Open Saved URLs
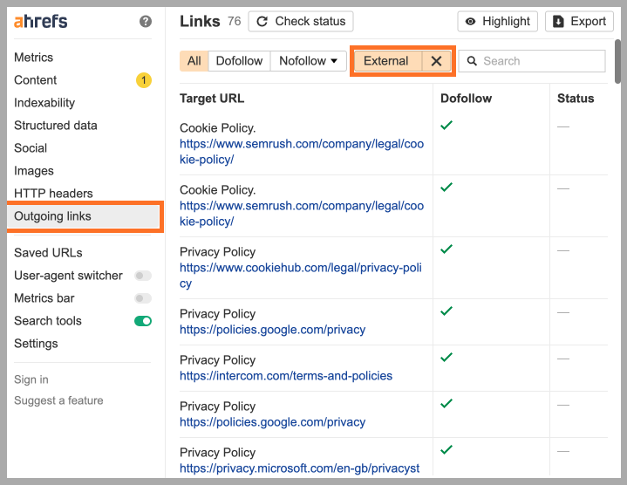627x485 pixels. [48, 253]
